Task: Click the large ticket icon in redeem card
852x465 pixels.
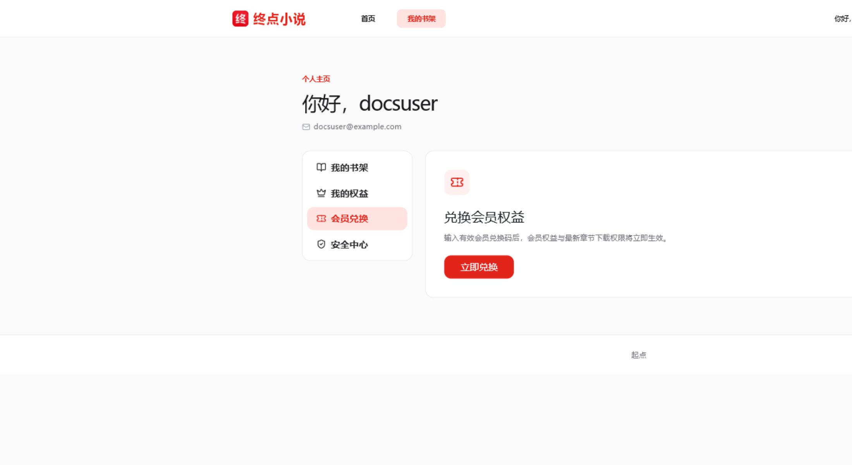Action: (x=457, y=182)
